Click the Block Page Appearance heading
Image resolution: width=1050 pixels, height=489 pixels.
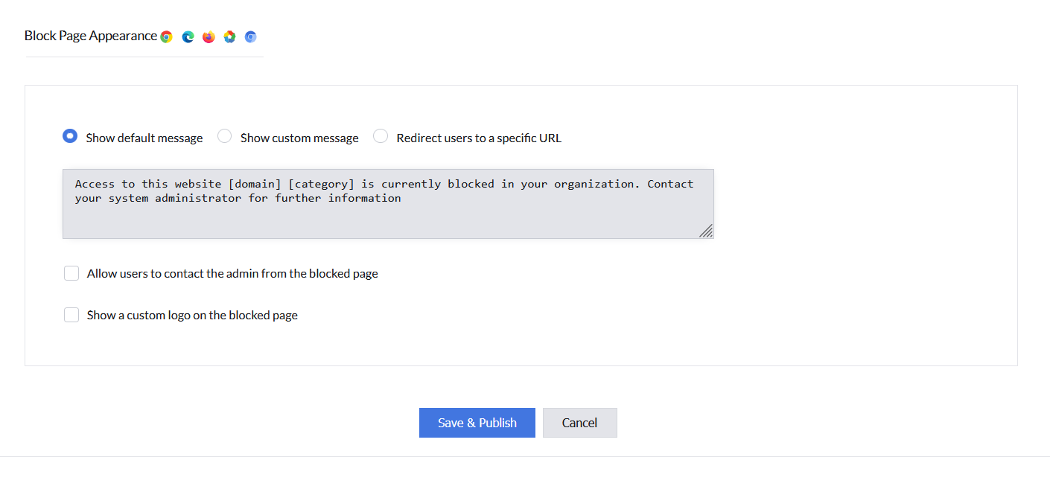tap(91, 36)
